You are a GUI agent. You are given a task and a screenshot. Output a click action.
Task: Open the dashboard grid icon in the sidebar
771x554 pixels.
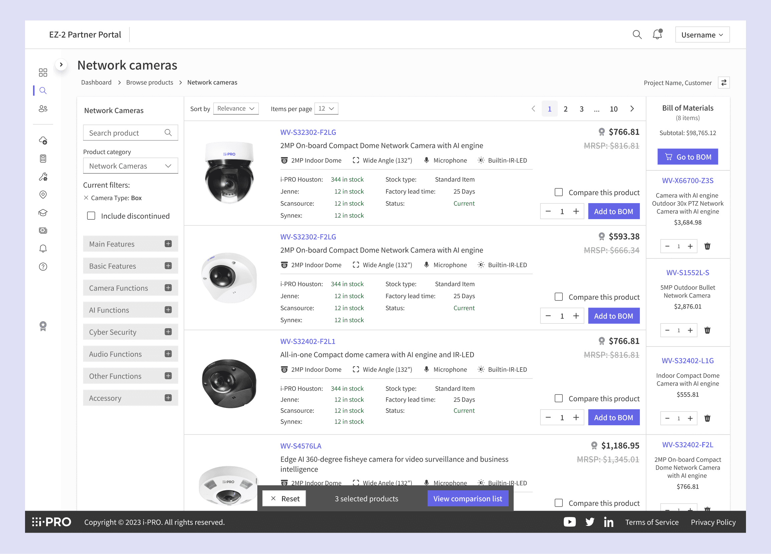[43, 72]
